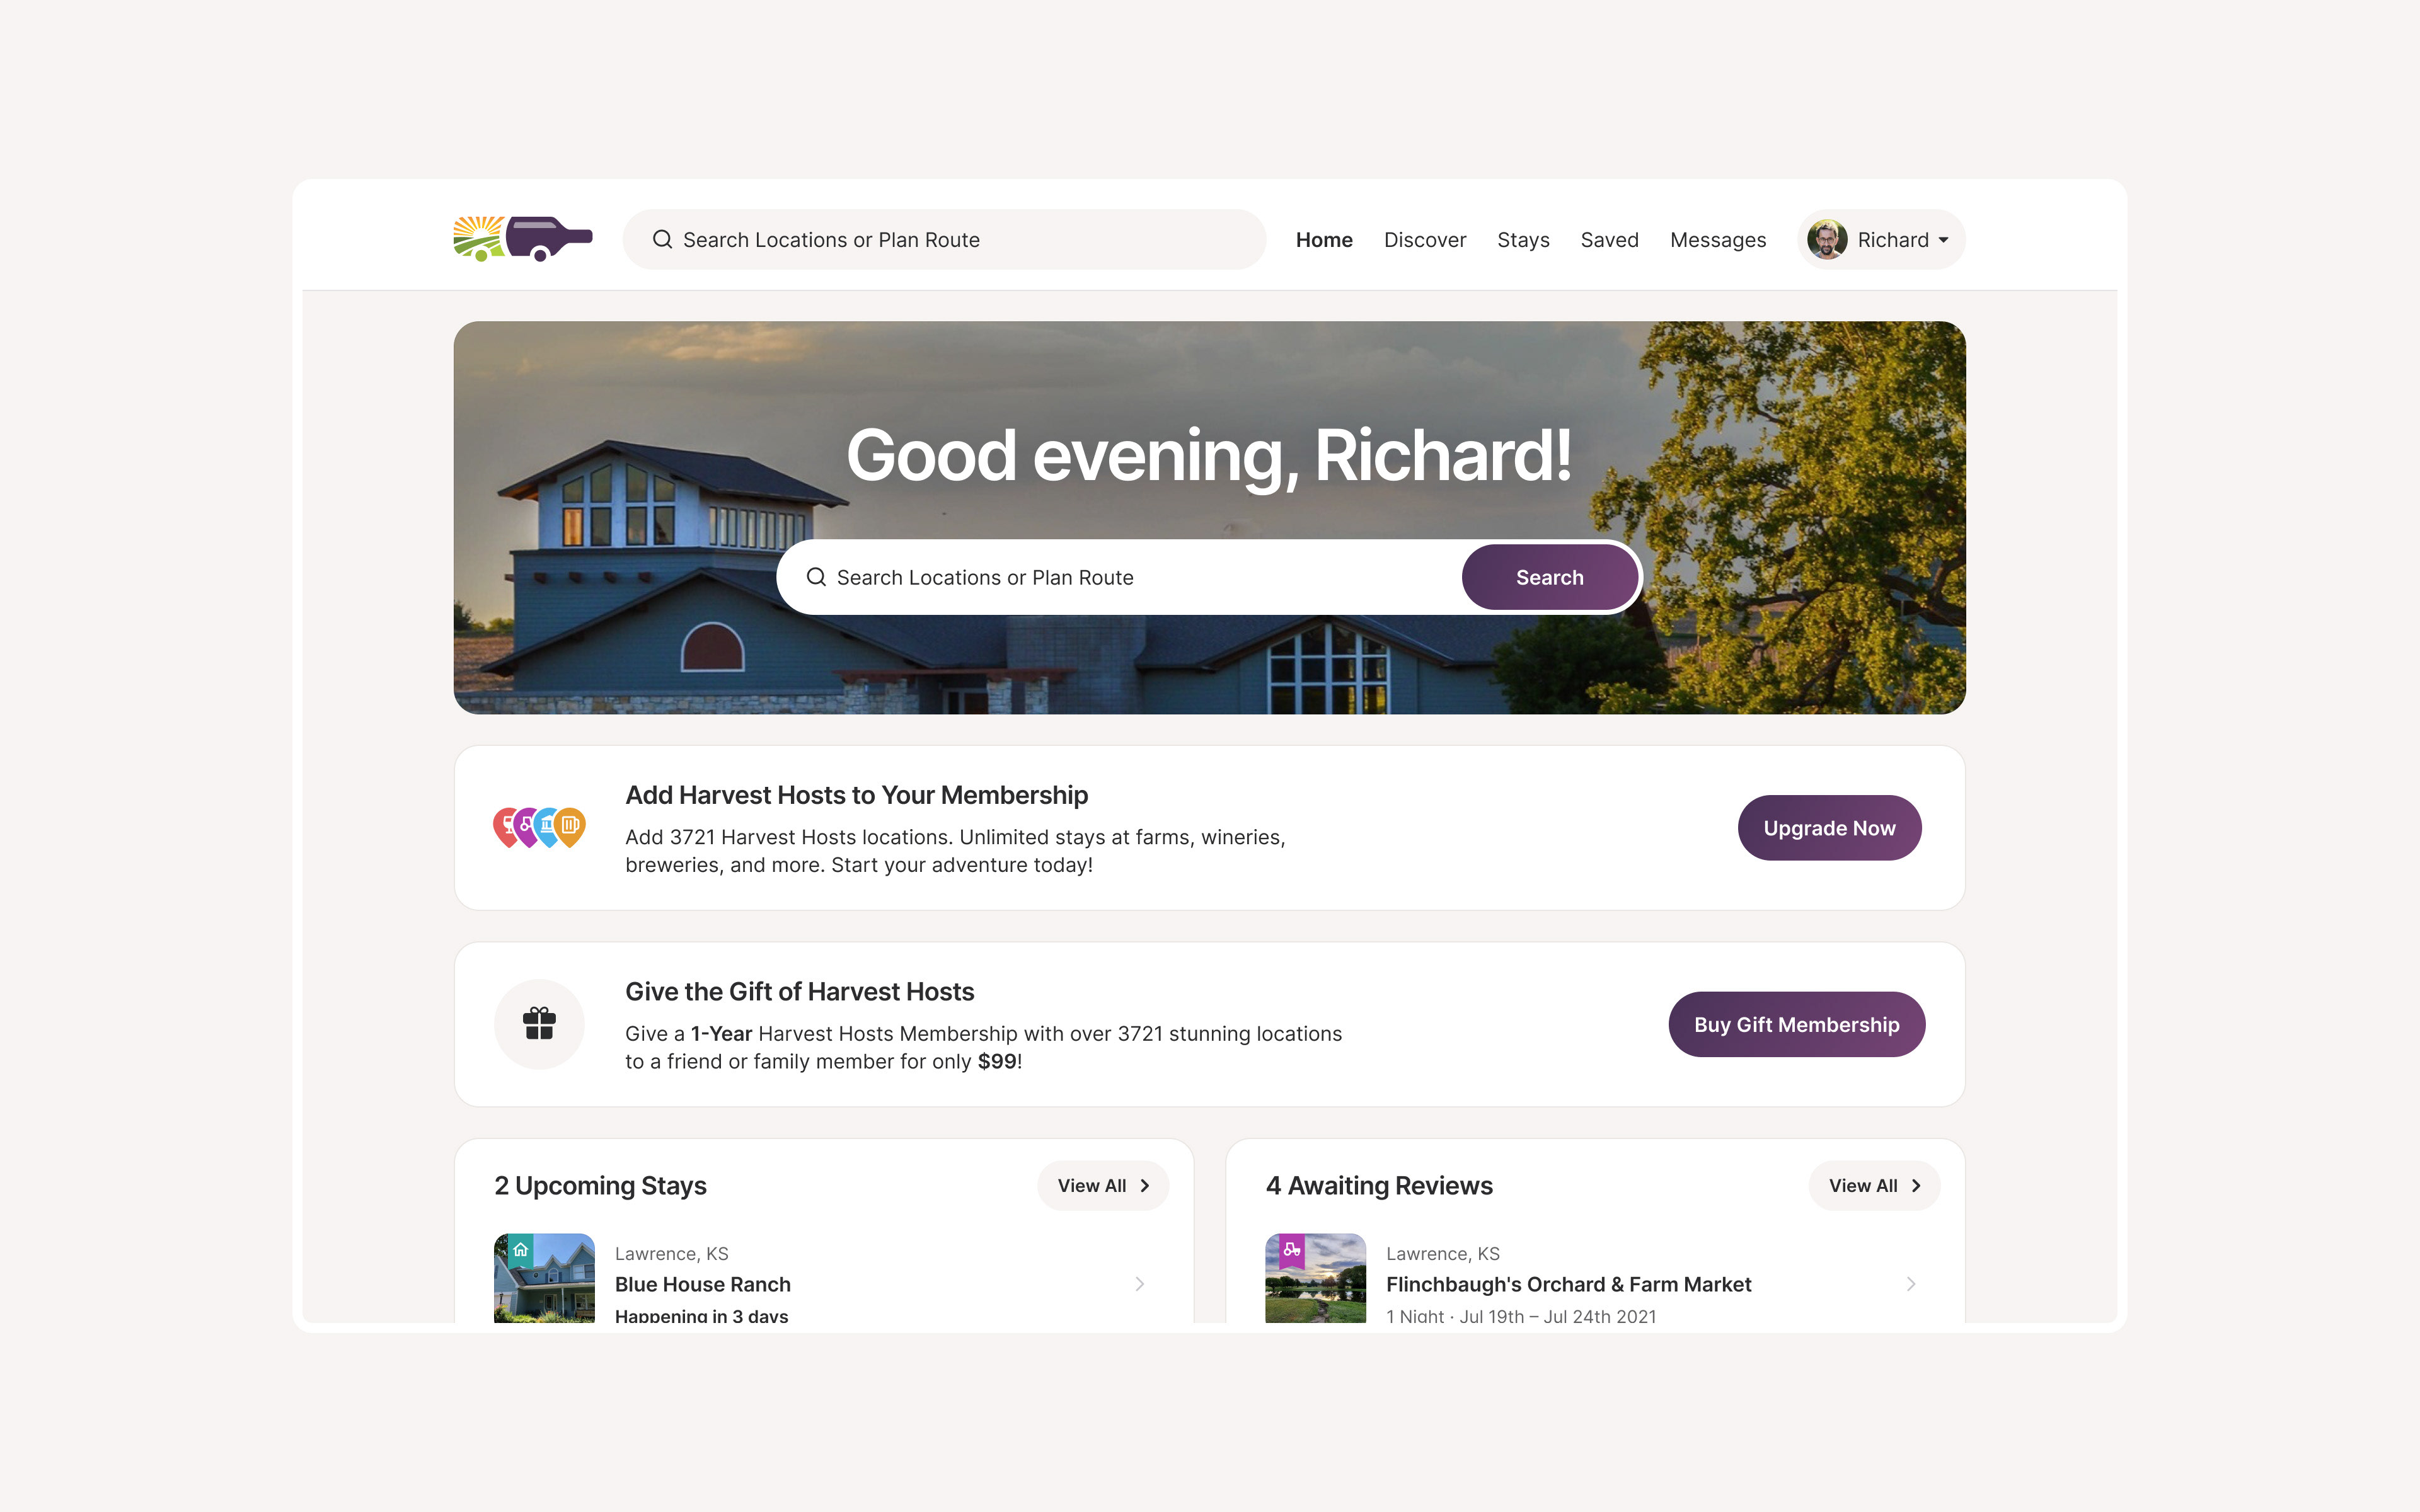This screenshot has height=1512, width=2420.
Task: Click the gift box icon
Action: click(539, 1024)
